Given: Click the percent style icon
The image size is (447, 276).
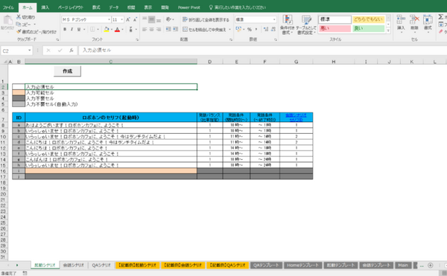Looking at the screenshot, I should click(250, 29).
